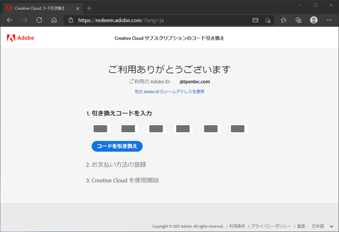Click the コードを引き換え button
The width and height of the screenshot is (339, 232).
[x=117, y=146]
